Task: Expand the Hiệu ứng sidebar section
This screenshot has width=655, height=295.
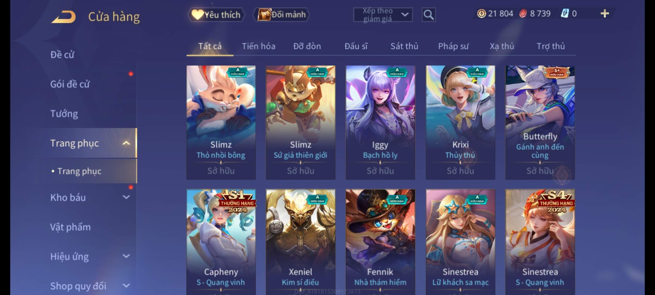Action: (x=126, y=256)
